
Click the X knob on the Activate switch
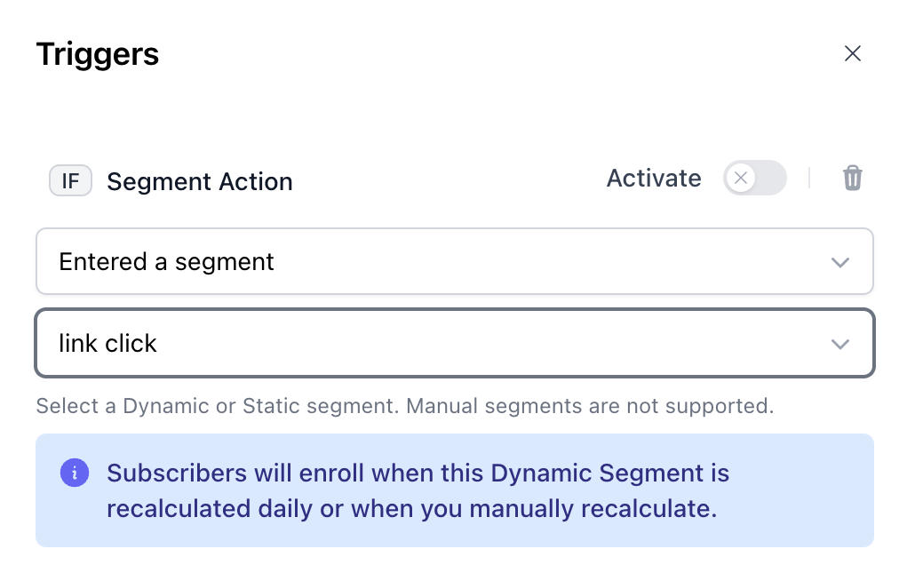pos(740,179)
